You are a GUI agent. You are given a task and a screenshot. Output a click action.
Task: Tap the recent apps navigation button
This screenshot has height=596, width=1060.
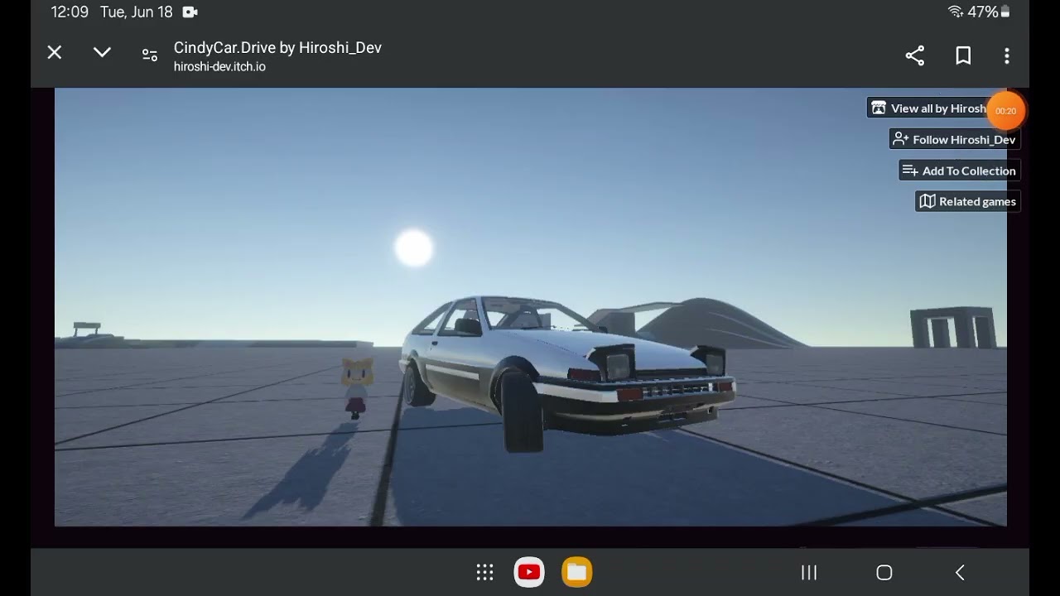click(809, 572)
